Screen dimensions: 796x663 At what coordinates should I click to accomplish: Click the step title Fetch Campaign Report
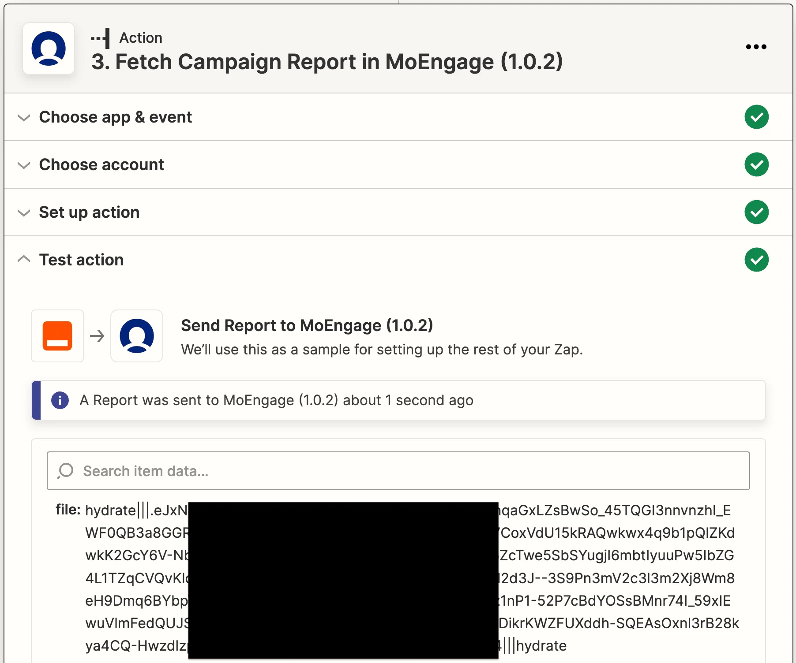327,62
